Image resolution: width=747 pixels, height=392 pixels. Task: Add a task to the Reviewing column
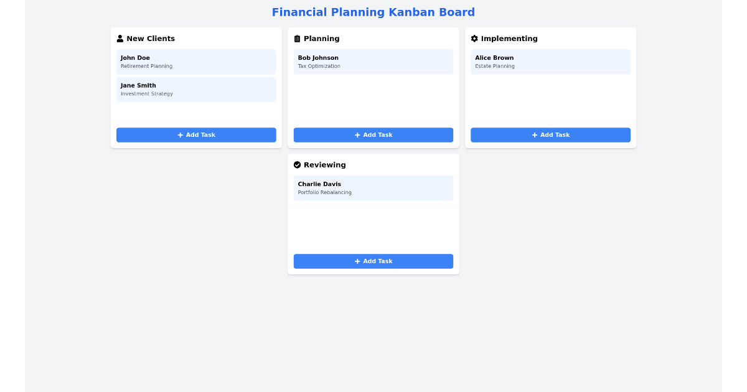pyautogui.click(x=374, y=261)
